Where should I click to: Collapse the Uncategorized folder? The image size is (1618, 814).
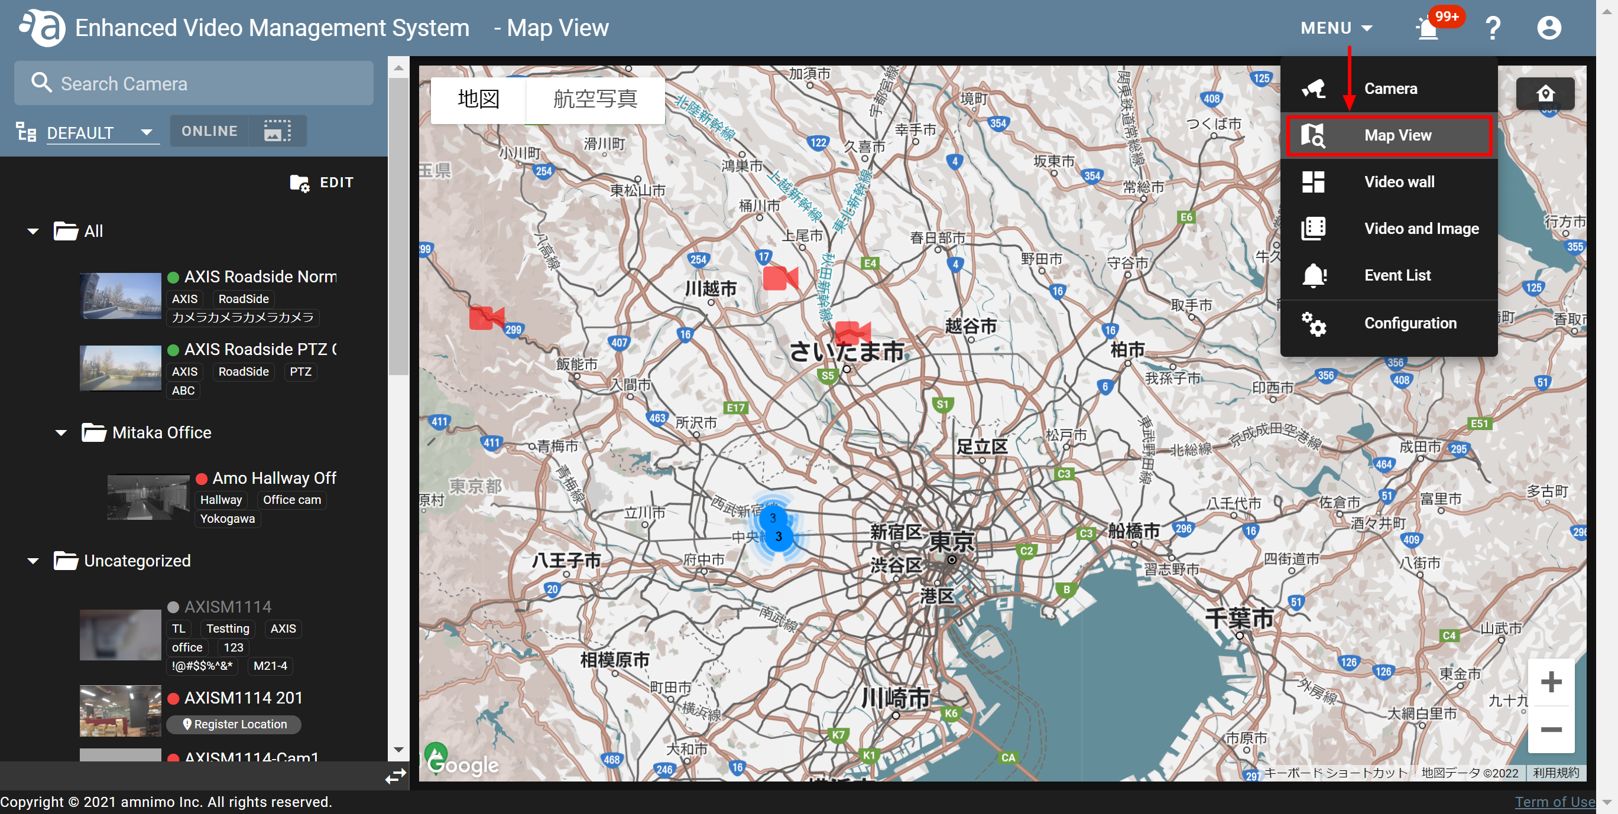click(x=33, y=561)
